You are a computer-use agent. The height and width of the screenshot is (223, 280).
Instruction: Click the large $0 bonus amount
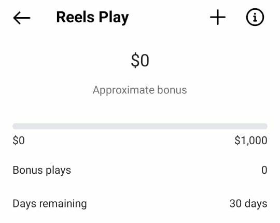[x=140, y=61]
